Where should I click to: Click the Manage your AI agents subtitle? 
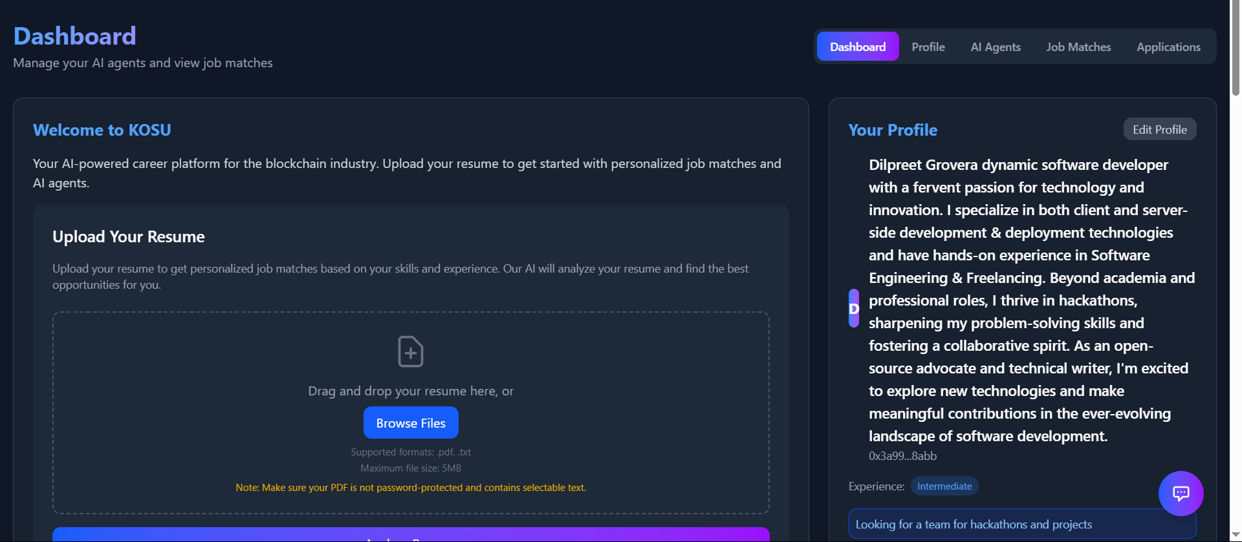coord(143,63)
